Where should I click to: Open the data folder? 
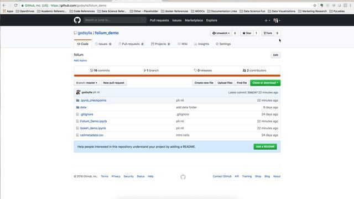point(83,107)
